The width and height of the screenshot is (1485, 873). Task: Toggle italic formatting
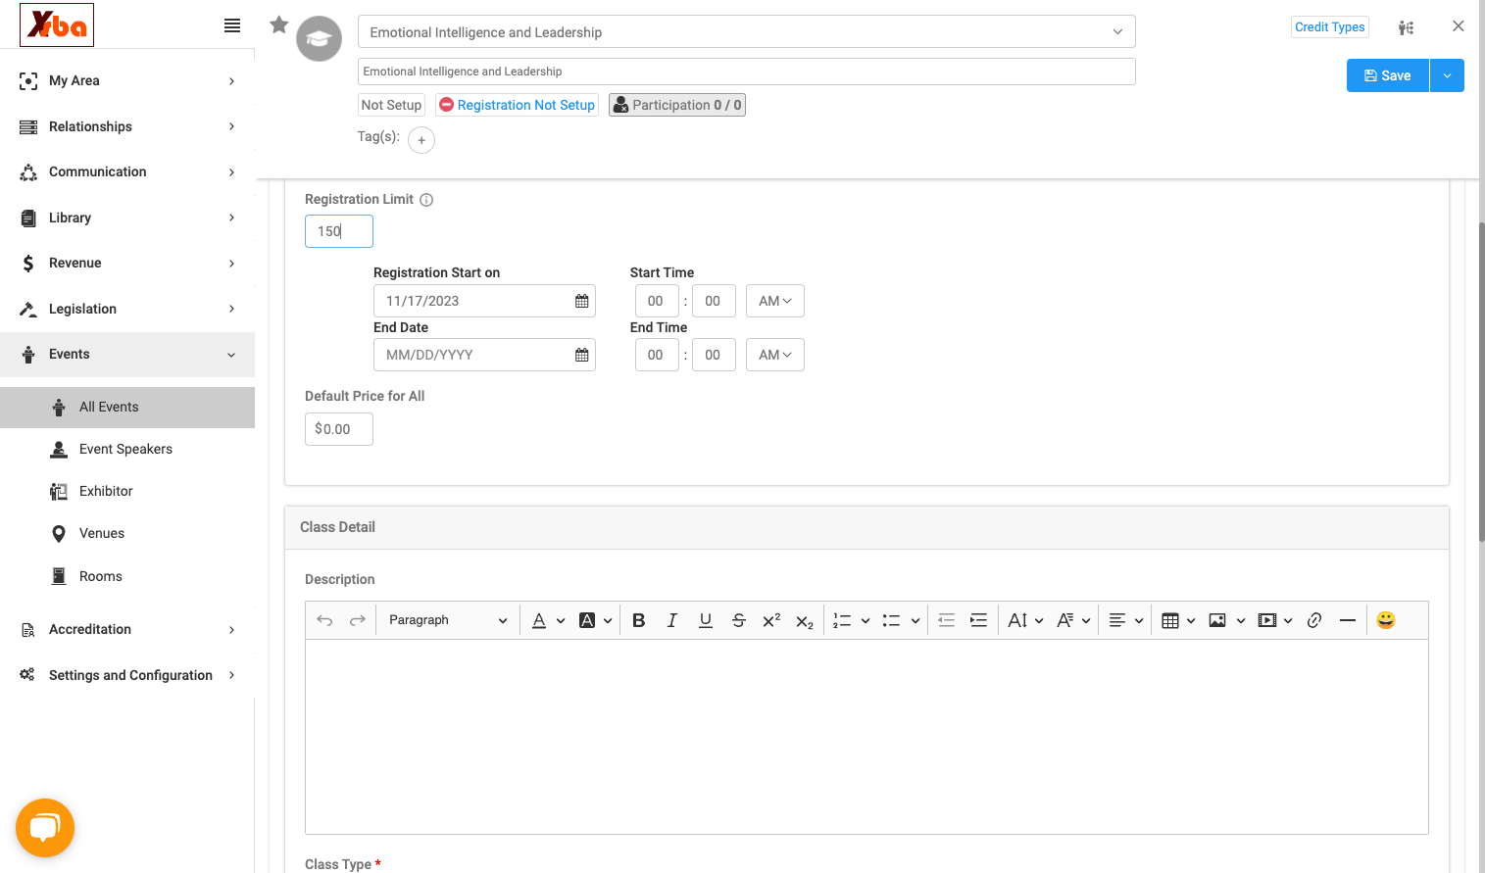click(x=672, y=620)
